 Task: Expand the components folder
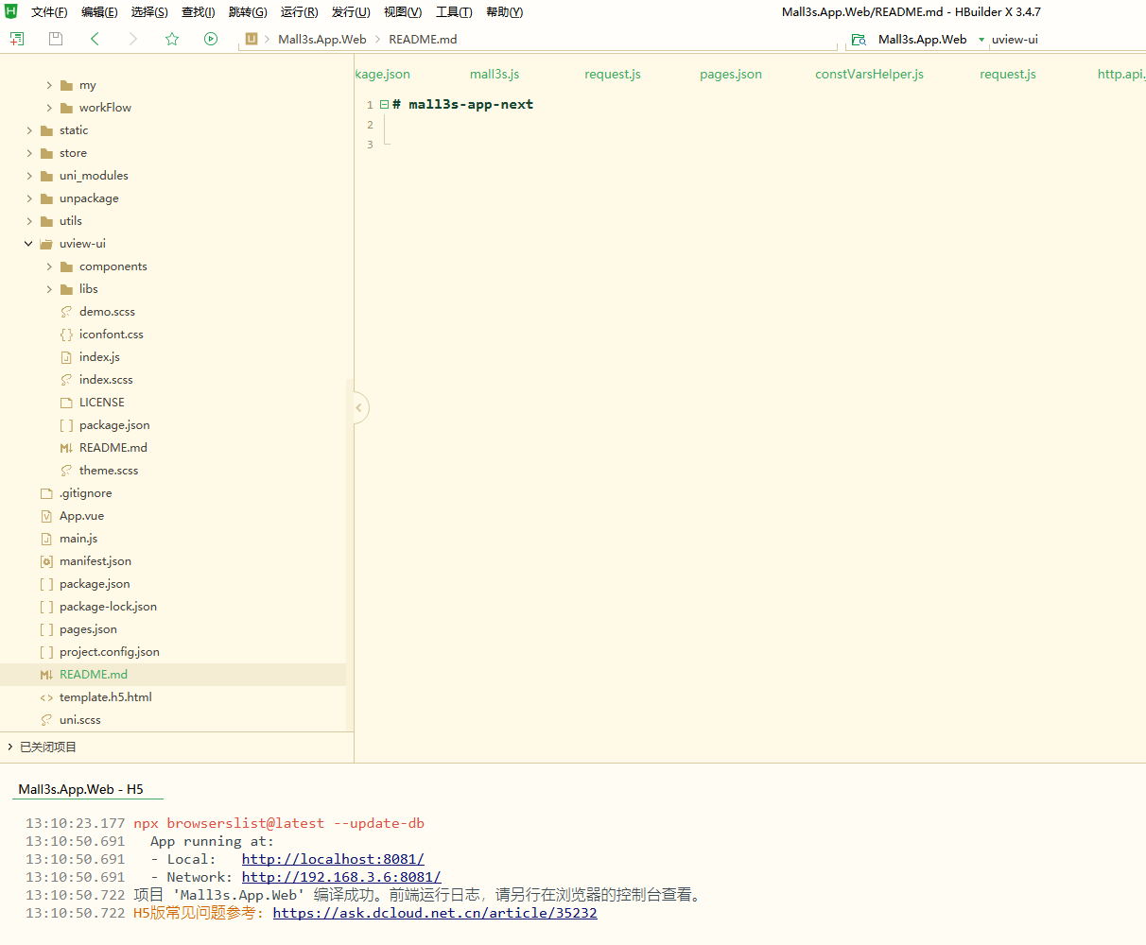(49, 266)
